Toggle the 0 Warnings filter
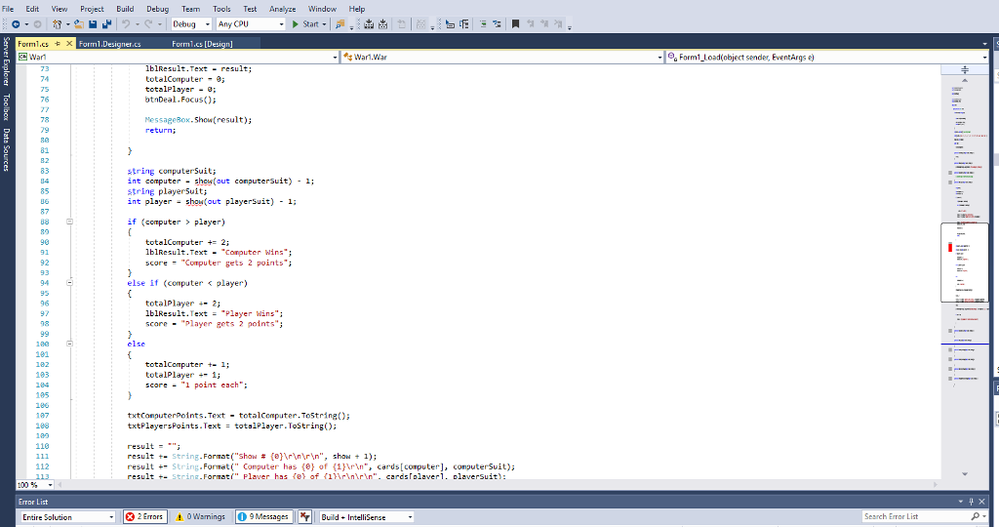This screenshot has width=999, height=527. (201, 517)
